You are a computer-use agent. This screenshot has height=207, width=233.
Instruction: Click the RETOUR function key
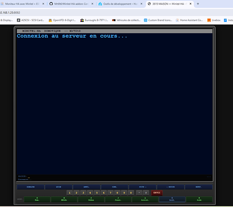click(x=171, y=187)
